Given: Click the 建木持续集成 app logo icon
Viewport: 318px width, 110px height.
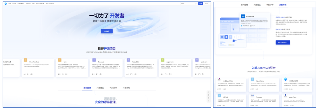Looking at the screenshot, I should (243, 16).
